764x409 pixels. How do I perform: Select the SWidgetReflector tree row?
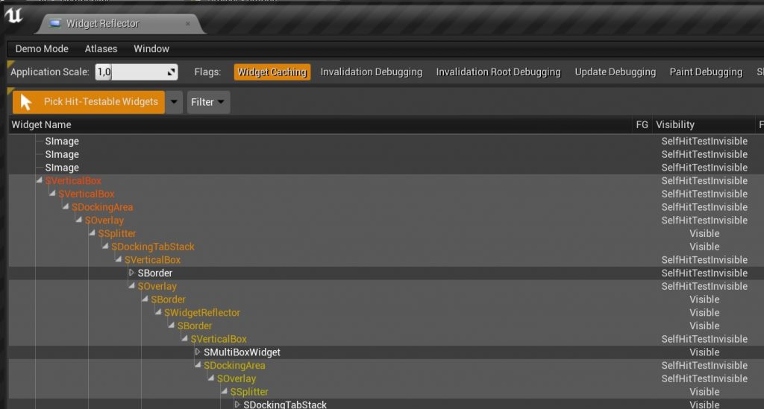(386, 313)
